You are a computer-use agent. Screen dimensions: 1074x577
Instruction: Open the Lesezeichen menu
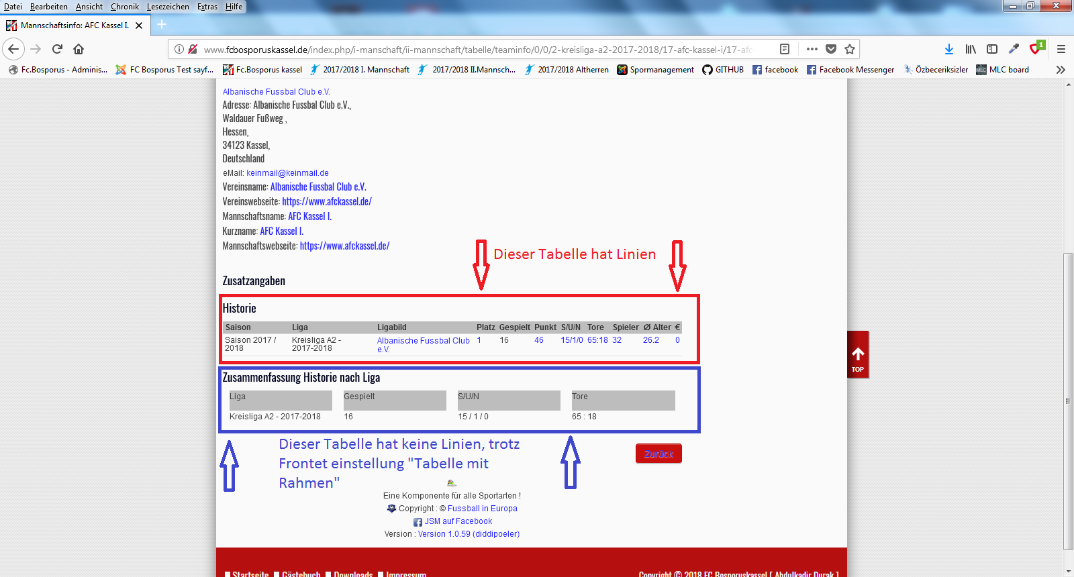click(x=168, y=7)
